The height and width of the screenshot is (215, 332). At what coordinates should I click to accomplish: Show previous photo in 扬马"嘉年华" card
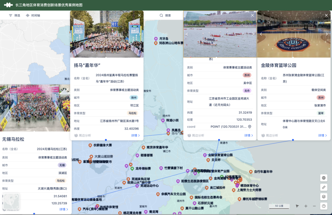point(74,34)
